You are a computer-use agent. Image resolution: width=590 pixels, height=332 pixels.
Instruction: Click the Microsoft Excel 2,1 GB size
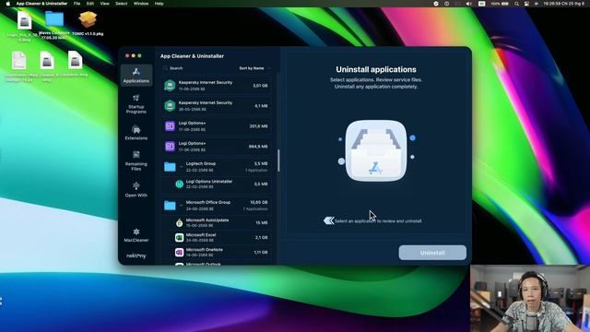pos(262,238)
